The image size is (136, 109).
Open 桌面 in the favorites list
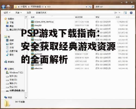pyautogui.click(x=11, y=26)
